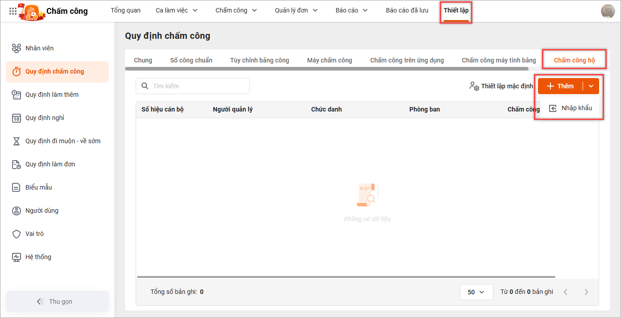This screenshot has height=318, width=621.
Task: Open Quy định đi muộn - về sớm
Action: pos(57,141)
